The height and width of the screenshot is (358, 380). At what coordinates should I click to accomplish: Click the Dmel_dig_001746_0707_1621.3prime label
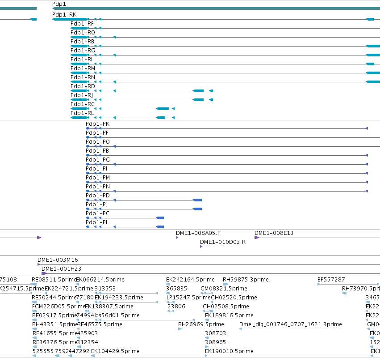(x=291, y=324)
